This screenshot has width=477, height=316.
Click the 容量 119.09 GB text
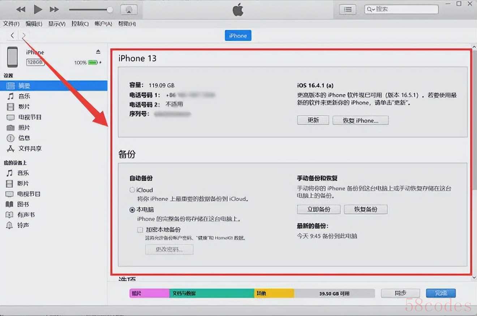pos(152,85)
